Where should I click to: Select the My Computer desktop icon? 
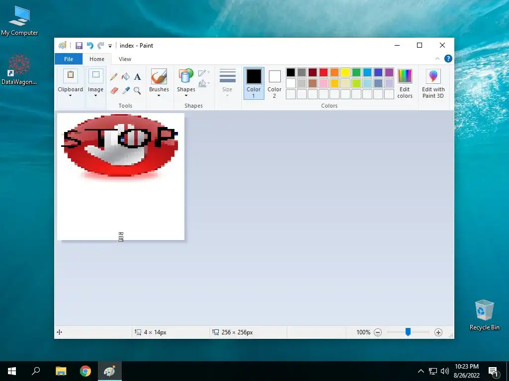tap(19, 21)
